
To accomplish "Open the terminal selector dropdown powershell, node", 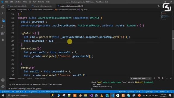I will tap(141, 78).
